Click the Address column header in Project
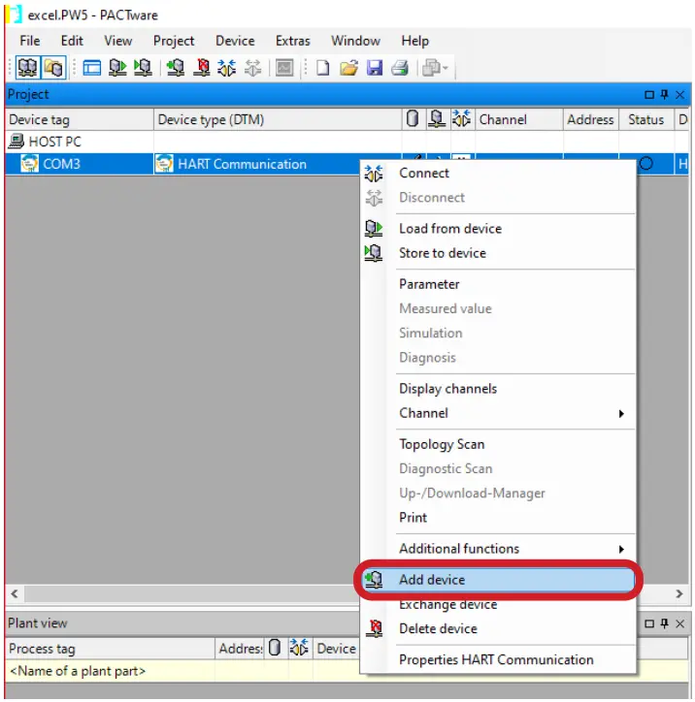 point(590,119)
